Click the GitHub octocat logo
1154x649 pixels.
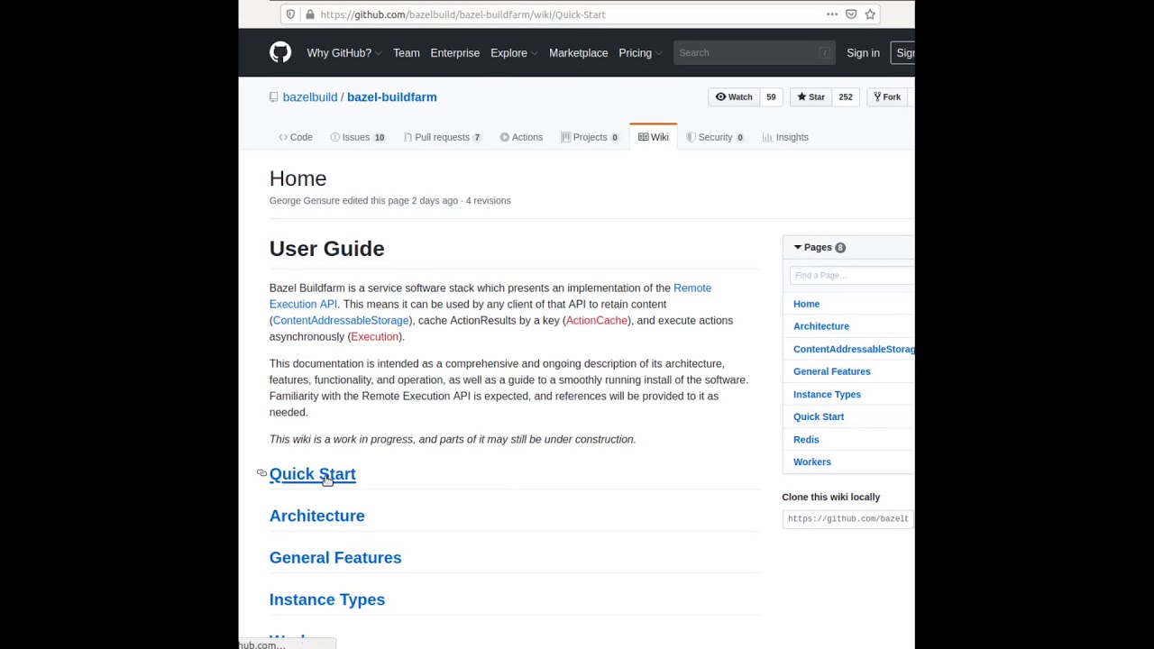(280, 52)
